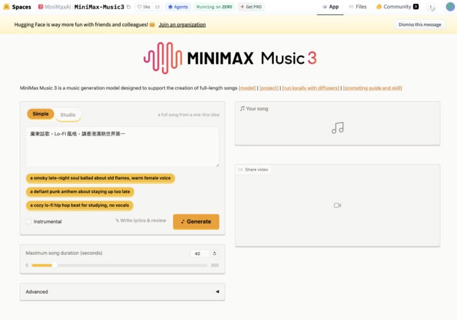Open the Community tab
This screenshot has width=457, height=320.
[x=398, y=7]
